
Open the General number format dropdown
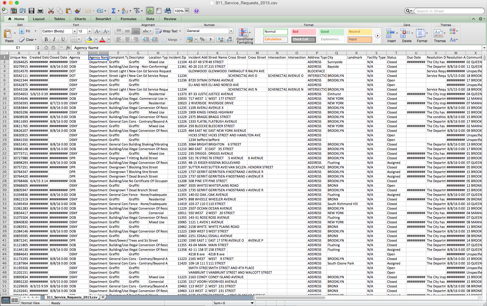(231, 31)
